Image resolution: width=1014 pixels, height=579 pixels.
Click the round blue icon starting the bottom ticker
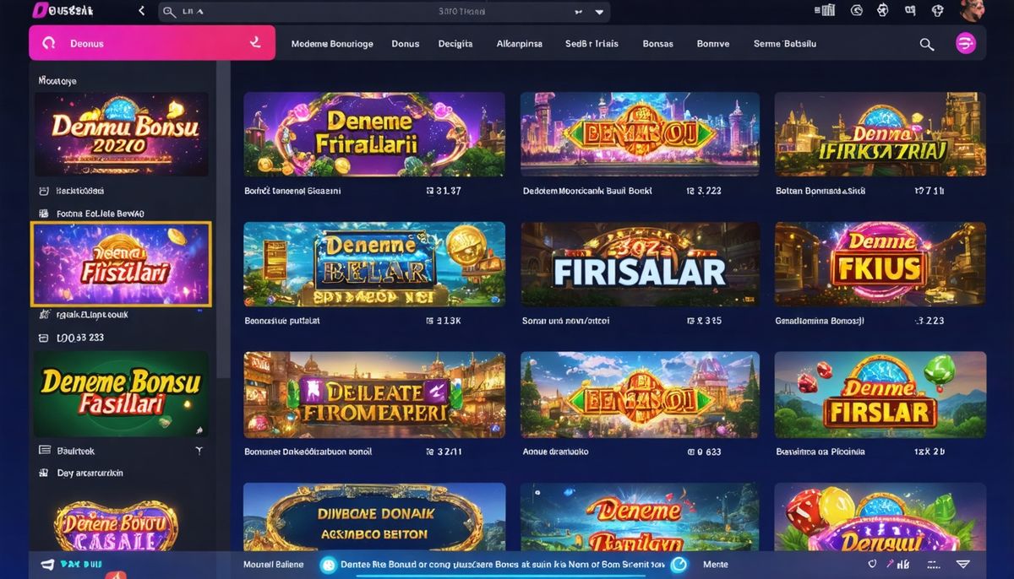(328, 565)
